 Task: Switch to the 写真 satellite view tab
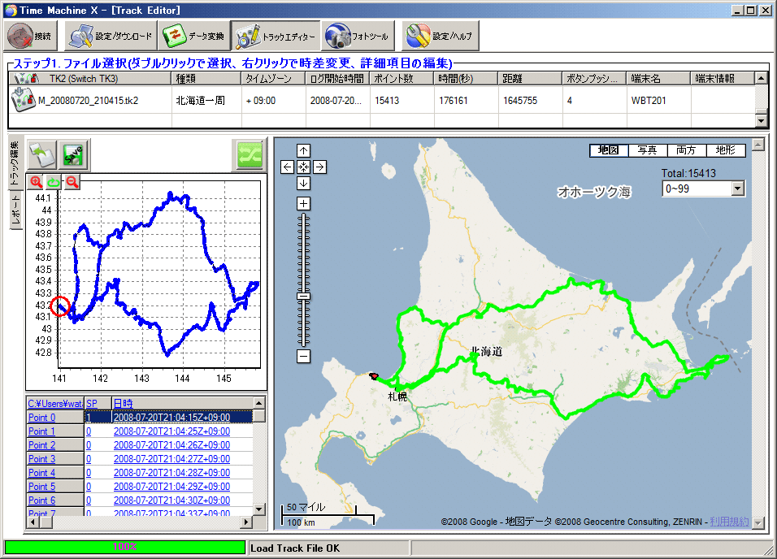[647, 150]
